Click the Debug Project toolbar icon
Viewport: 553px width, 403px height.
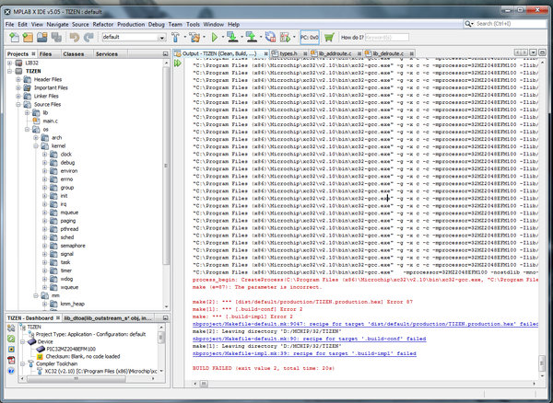pos(285,37)
